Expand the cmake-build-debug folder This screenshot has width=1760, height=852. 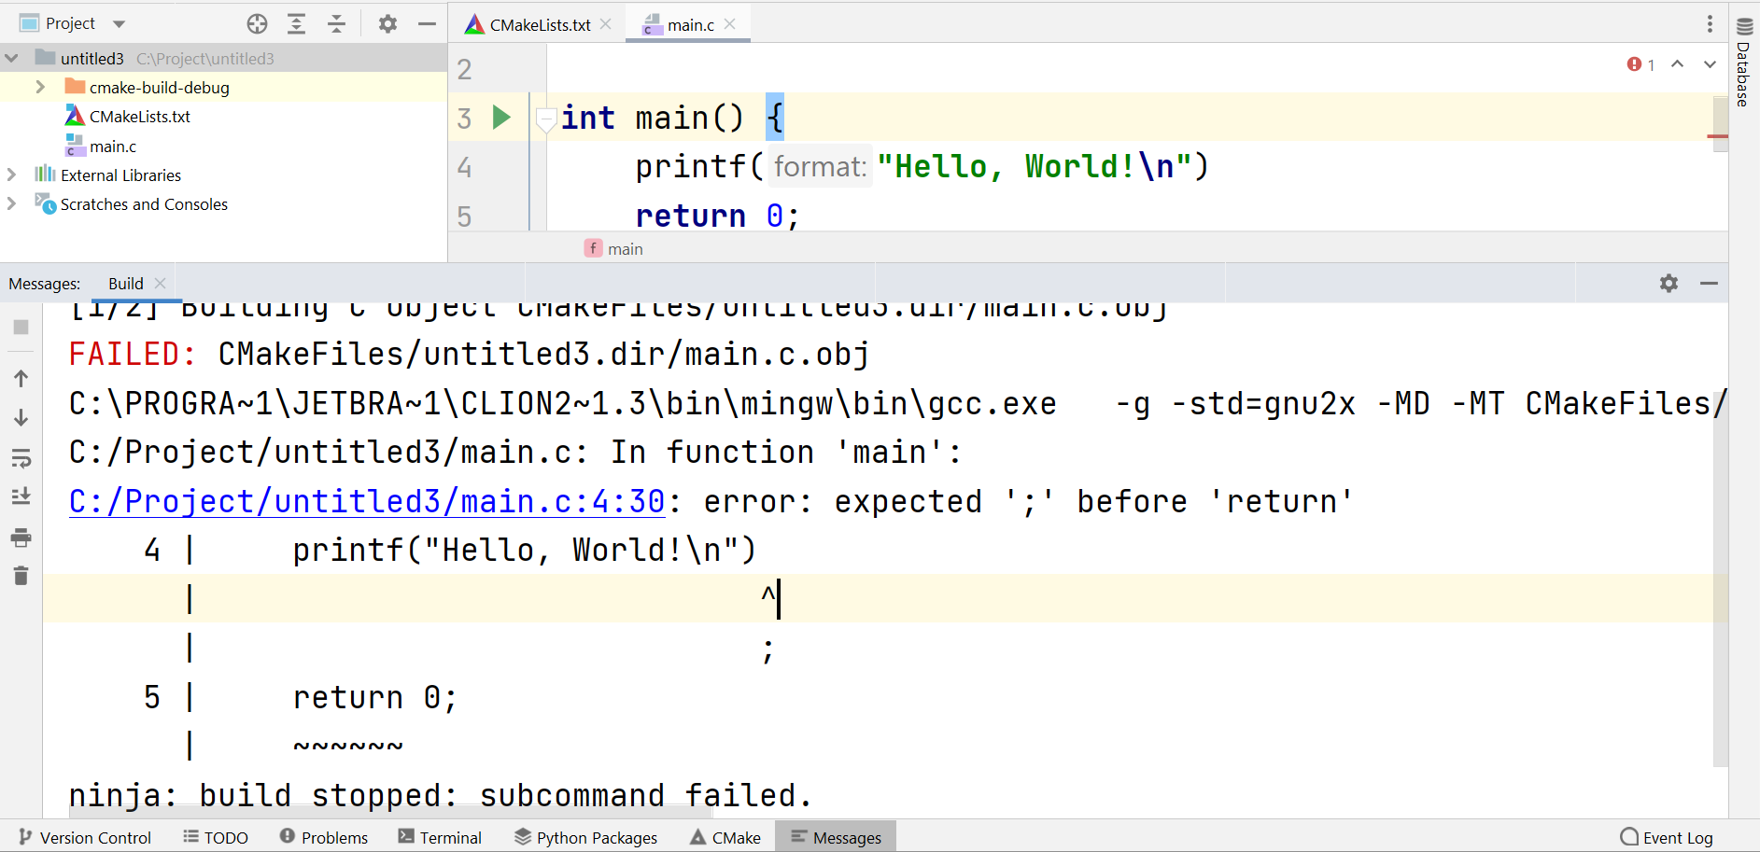coord(40,87)
